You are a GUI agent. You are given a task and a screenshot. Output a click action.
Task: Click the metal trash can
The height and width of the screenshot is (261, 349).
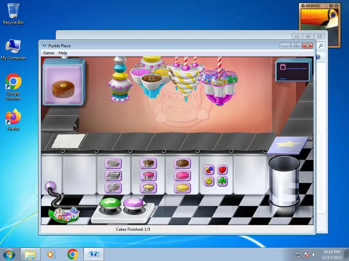(x=284, y=181)
